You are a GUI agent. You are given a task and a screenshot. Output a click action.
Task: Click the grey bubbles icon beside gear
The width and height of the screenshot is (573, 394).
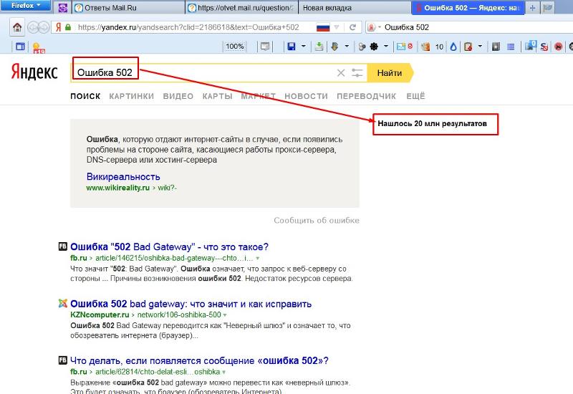pos(362,47)
